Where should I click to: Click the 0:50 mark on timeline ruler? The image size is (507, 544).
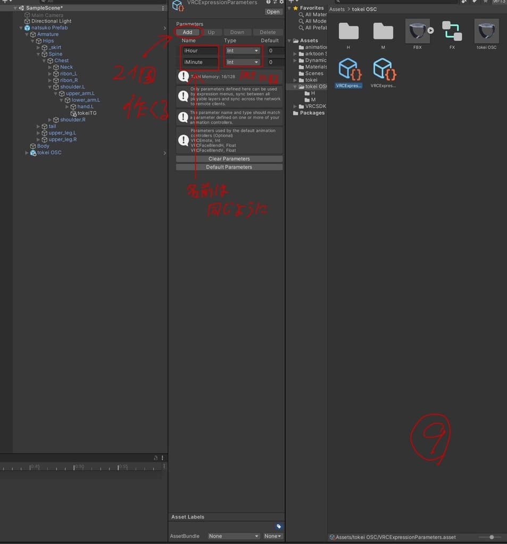[x=74, y=467]
